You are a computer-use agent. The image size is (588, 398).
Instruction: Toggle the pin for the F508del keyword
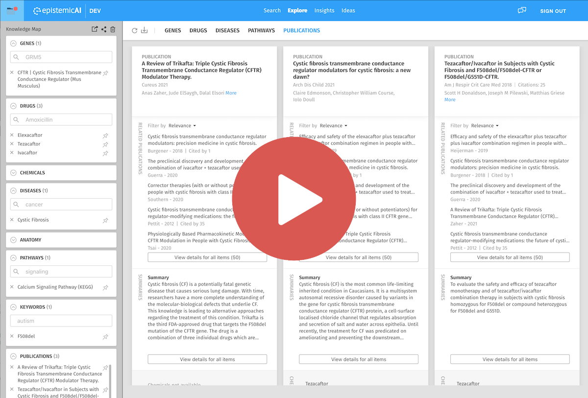point(105,337)
